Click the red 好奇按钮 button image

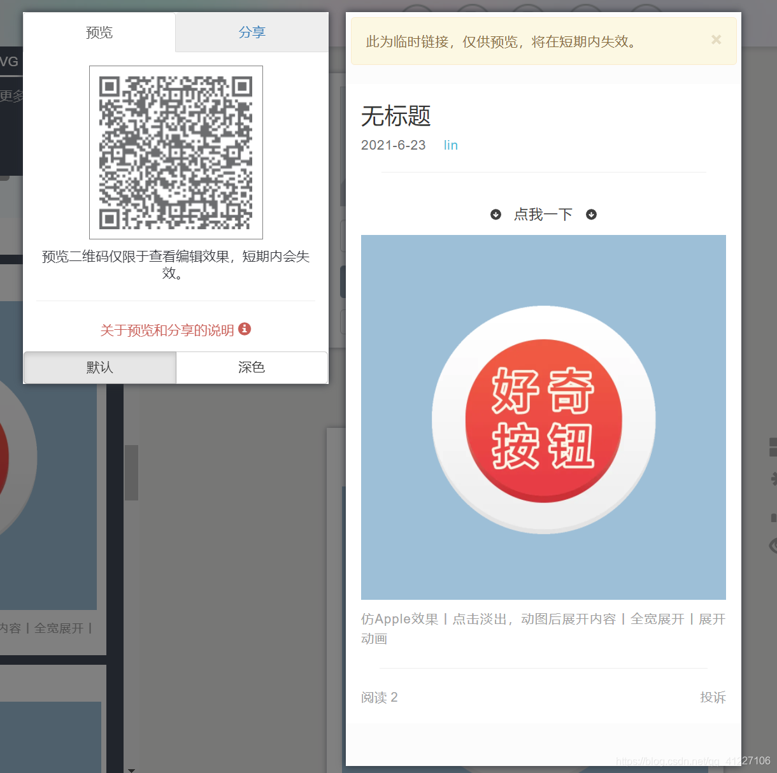tap(543, 420)
